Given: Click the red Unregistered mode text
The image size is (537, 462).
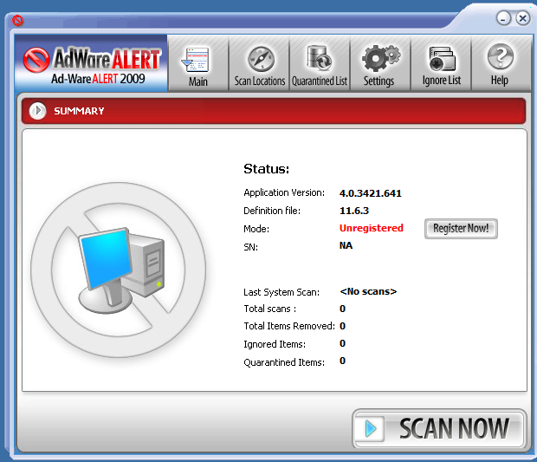Looking at the screenshot, I should coord(372,228).
